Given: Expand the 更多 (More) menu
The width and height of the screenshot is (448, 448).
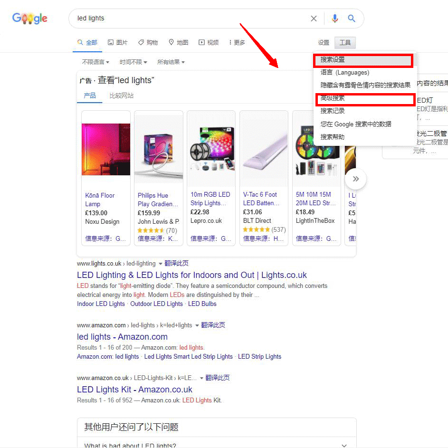Looking at the screenshot, I should (x=237, y=43).
